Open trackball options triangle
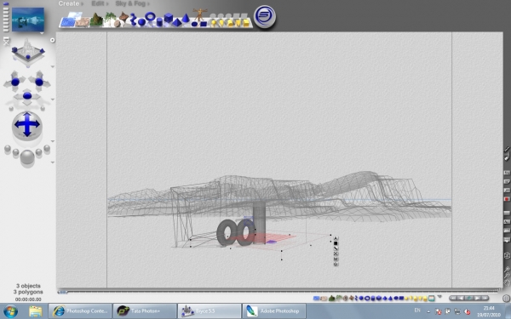 [x=53, y=141]
